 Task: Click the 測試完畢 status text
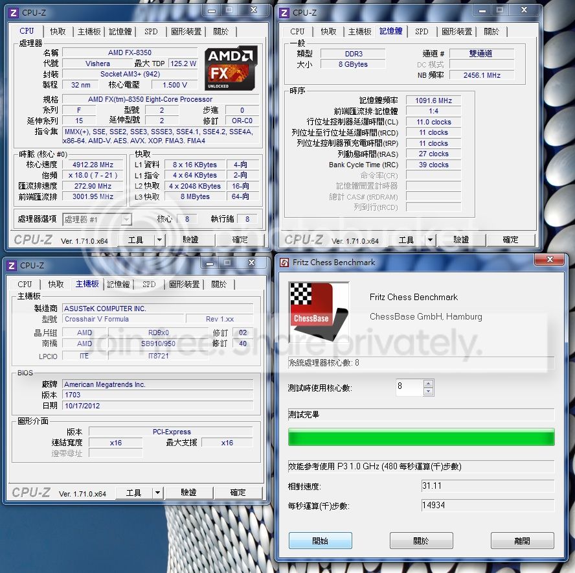click(x=304, y=415)
